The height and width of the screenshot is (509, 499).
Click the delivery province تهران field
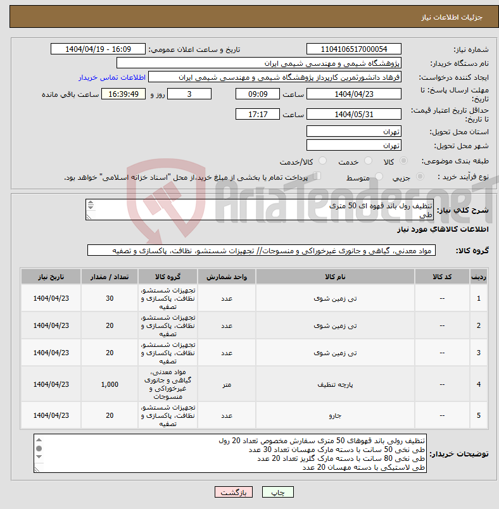tap(353, 131)
